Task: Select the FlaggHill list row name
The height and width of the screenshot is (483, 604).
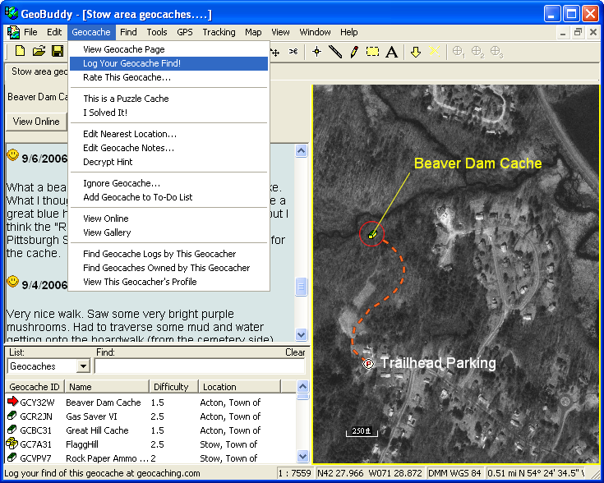Action: coord(82,444)
